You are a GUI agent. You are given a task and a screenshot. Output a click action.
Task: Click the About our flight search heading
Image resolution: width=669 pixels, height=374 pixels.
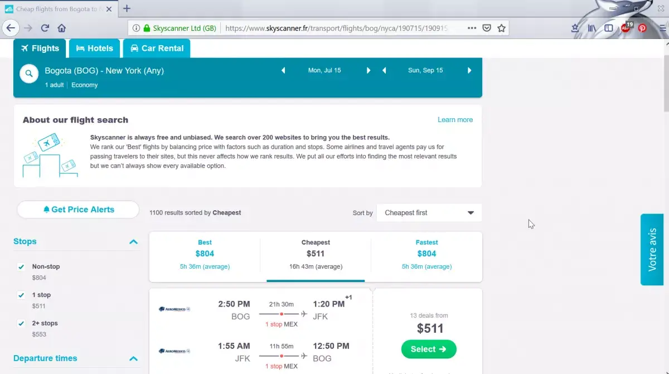coord(75,120)
